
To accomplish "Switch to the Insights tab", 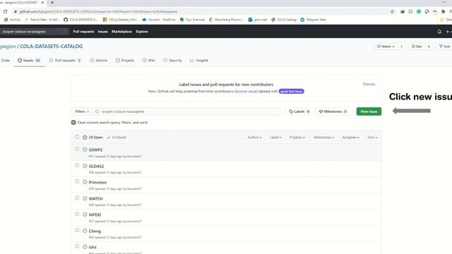I will coord(199,61).
